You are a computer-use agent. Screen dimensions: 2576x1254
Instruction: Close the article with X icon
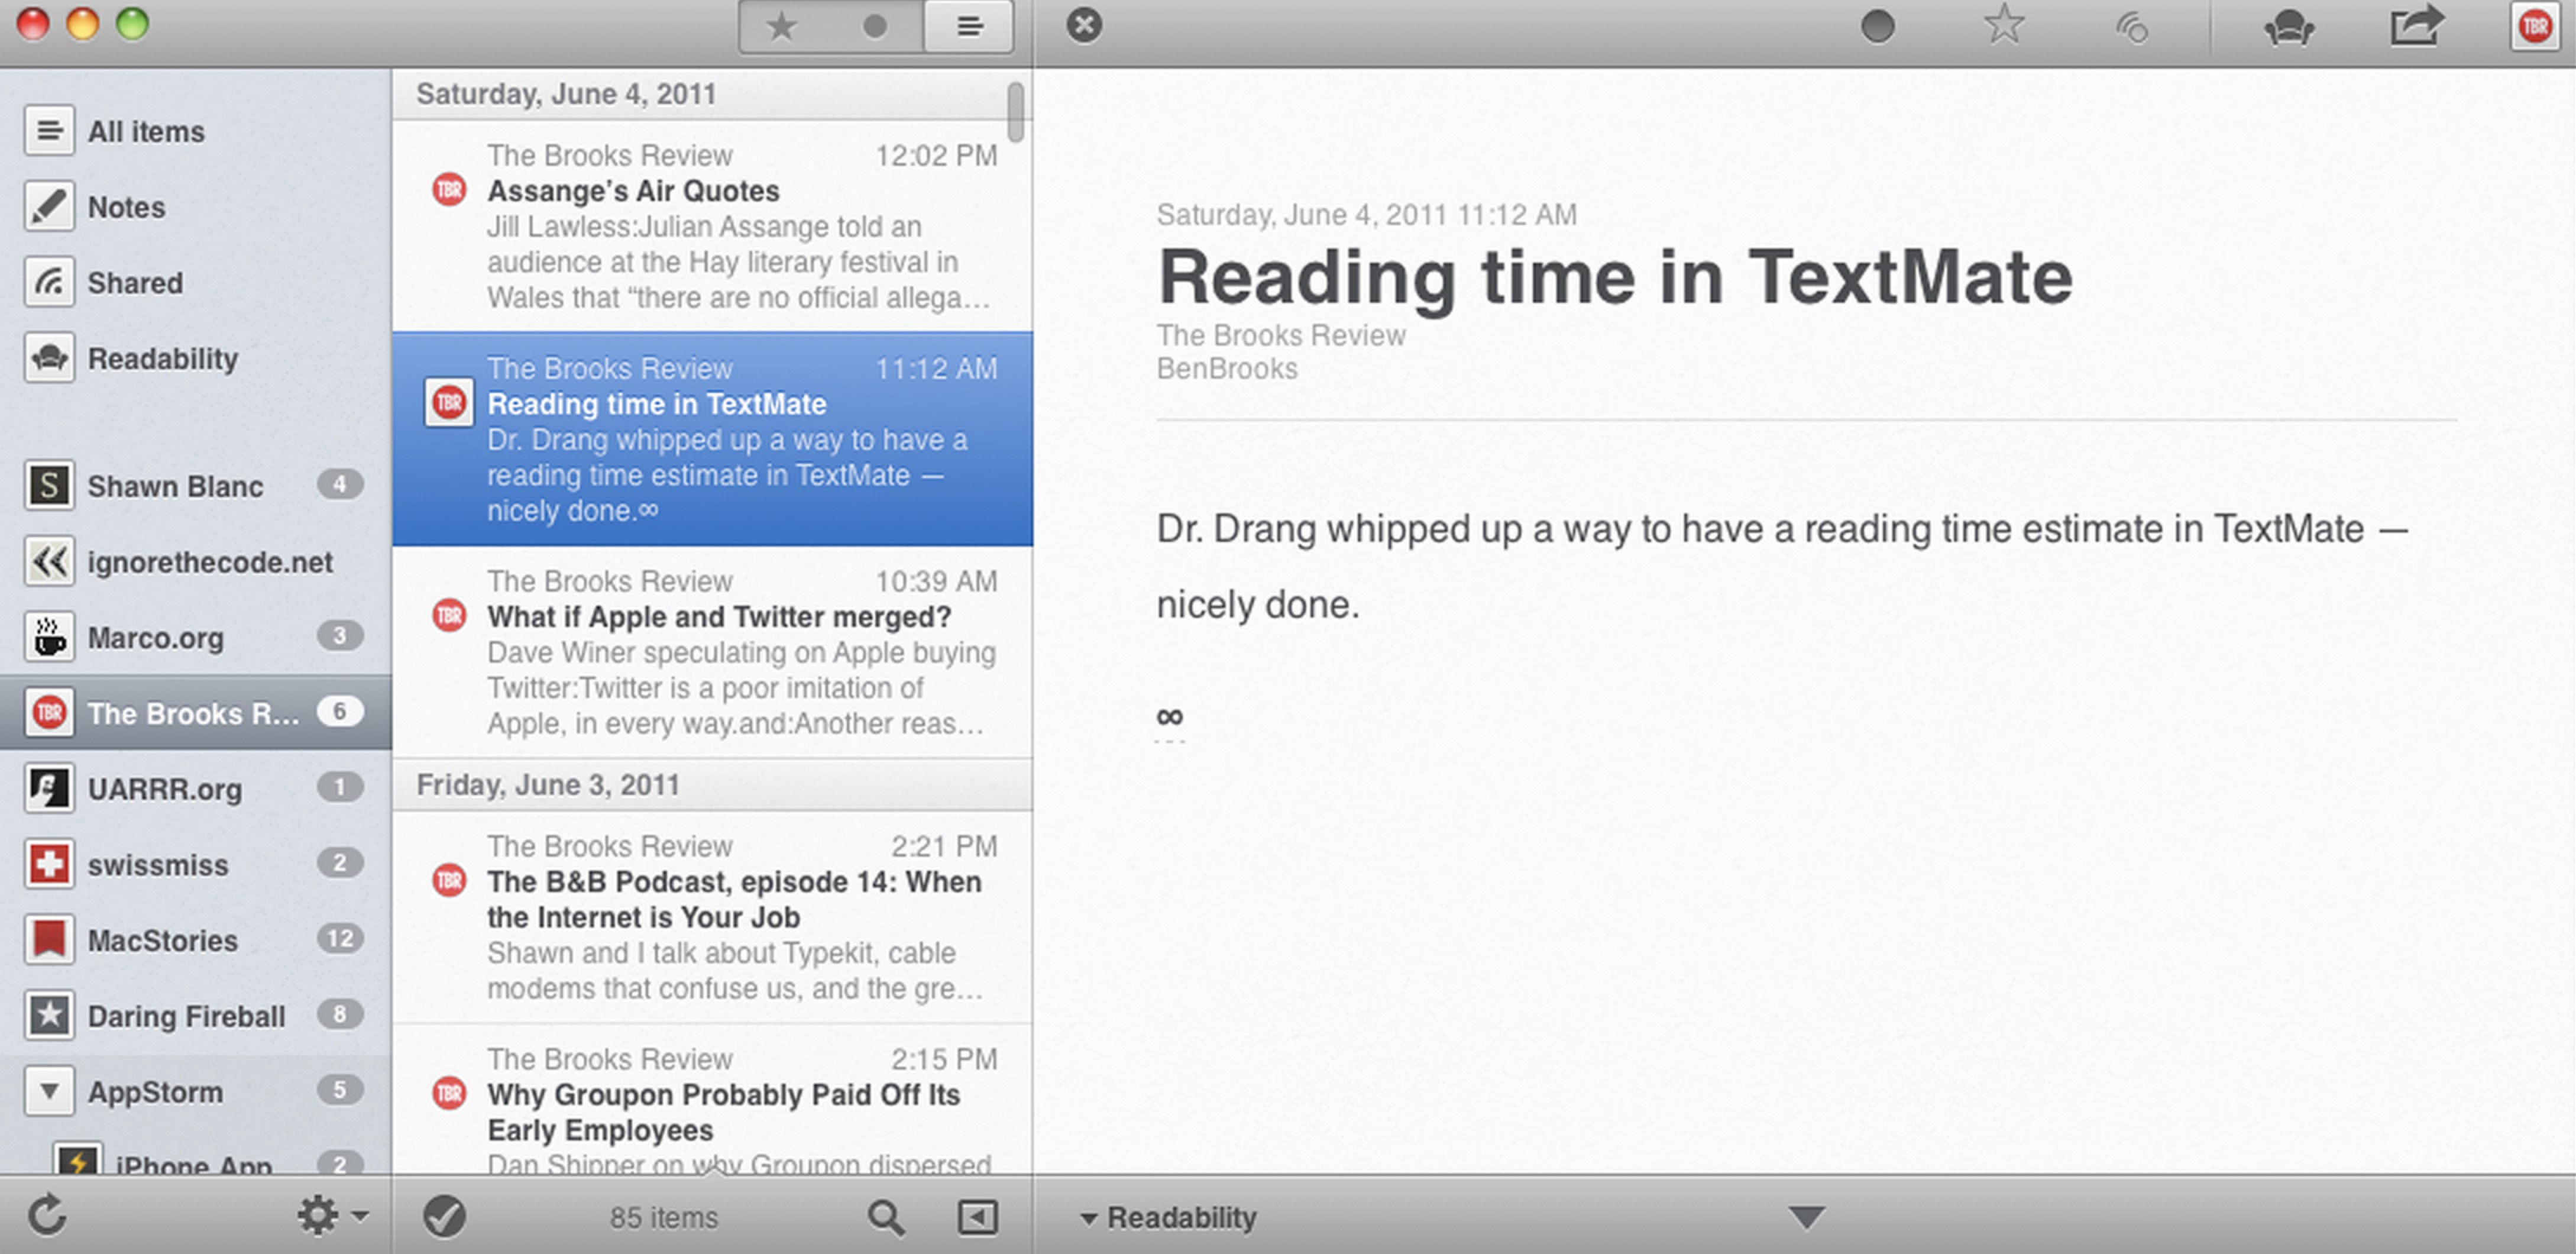coord(1084,25)
